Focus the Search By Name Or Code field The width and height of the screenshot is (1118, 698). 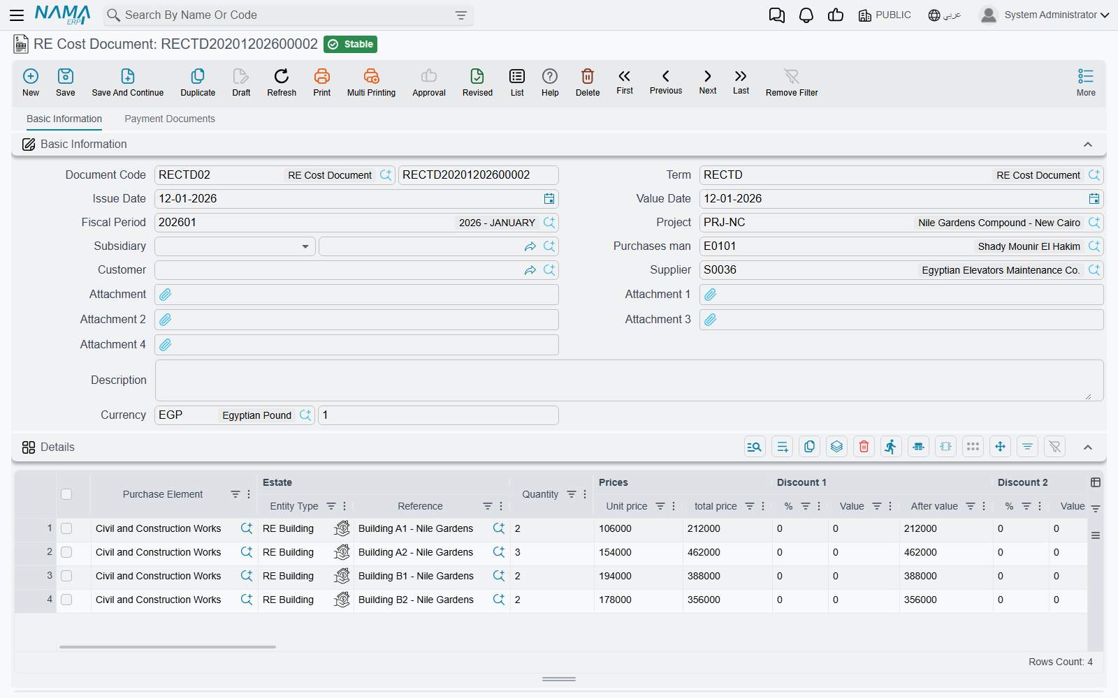pyautogui.click(x=289, y=15)
